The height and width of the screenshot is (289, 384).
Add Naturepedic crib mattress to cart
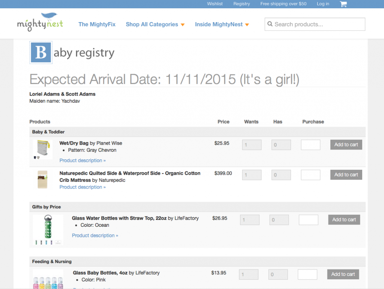(346, 175)
